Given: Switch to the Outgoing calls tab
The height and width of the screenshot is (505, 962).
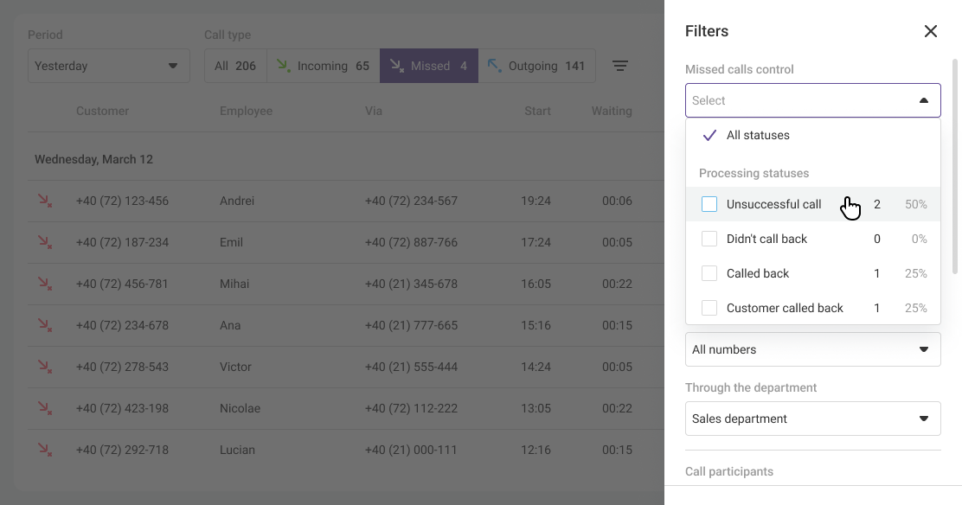Looking at the screenshot, I should 536,66.
